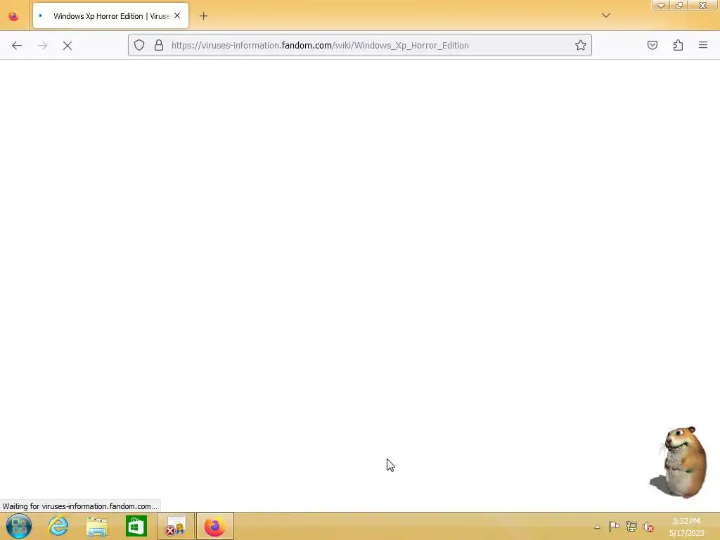The height and width of the screenshot is (540, 720).
Task: Close the Windows Xp Horror Edition tab
Action: pos(177,15)
